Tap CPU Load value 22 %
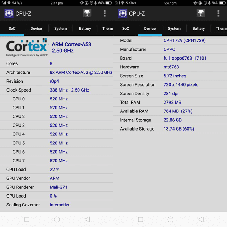 [x=55, y=170]
